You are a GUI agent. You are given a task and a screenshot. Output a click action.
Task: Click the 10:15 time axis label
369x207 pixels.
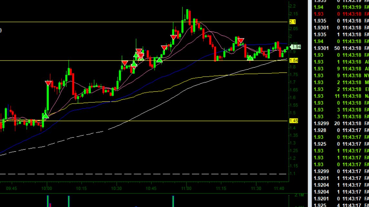(x=81, y=188)
